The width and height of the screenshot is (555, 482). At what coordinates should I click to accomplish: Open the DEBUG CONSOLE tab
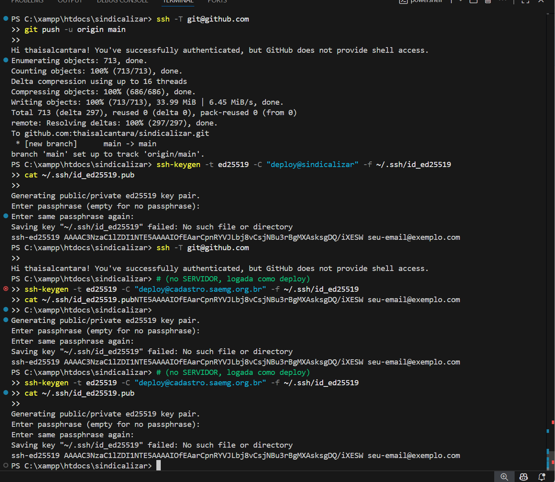[x=122, y=1]
